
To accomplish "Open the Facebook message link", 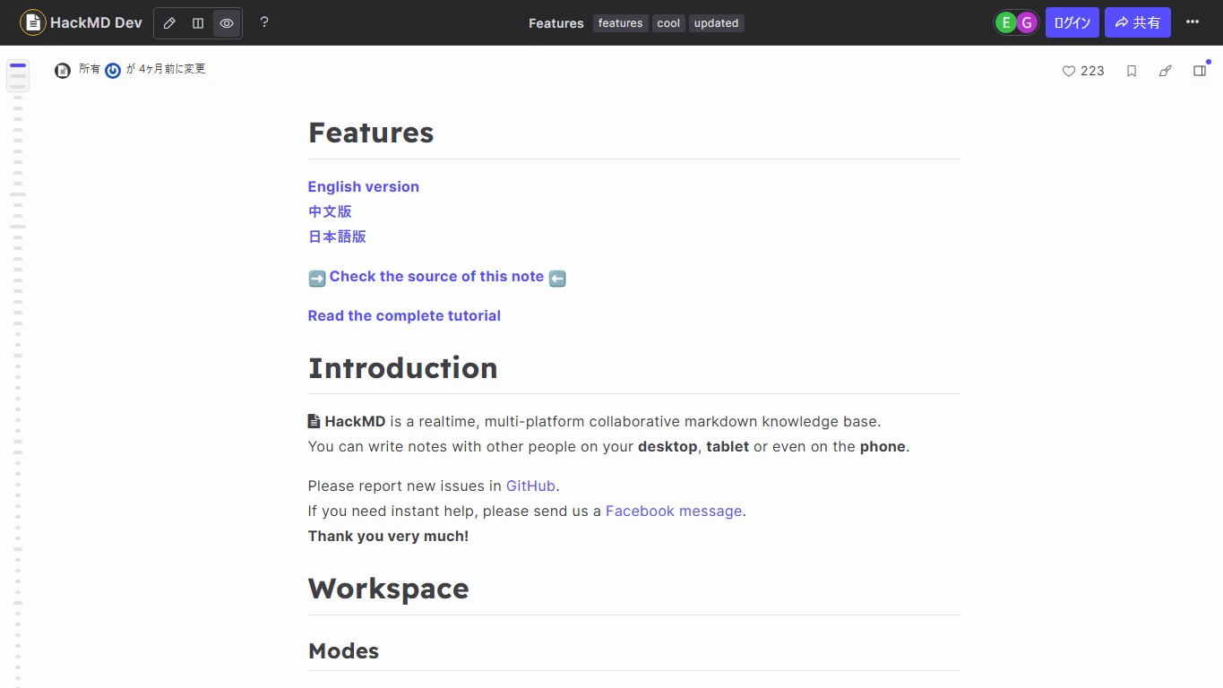I will point(674,511).
